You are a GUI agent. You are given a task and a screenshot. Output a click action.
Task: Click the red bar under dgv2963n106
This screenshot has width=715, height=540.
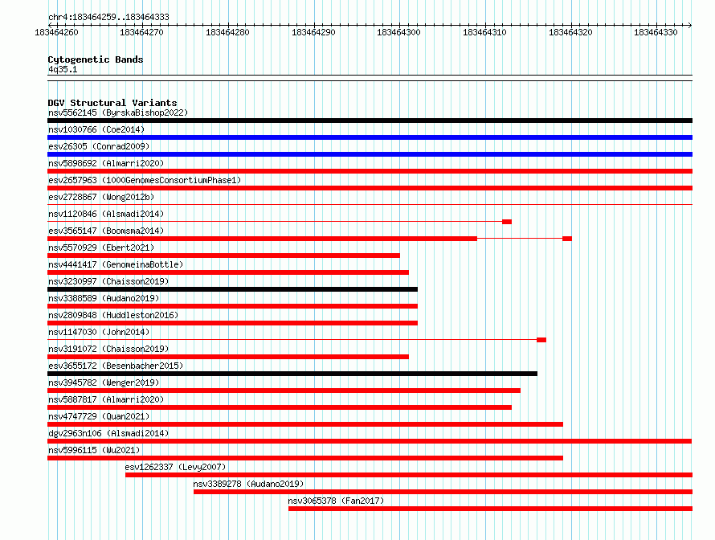point(370,441)
